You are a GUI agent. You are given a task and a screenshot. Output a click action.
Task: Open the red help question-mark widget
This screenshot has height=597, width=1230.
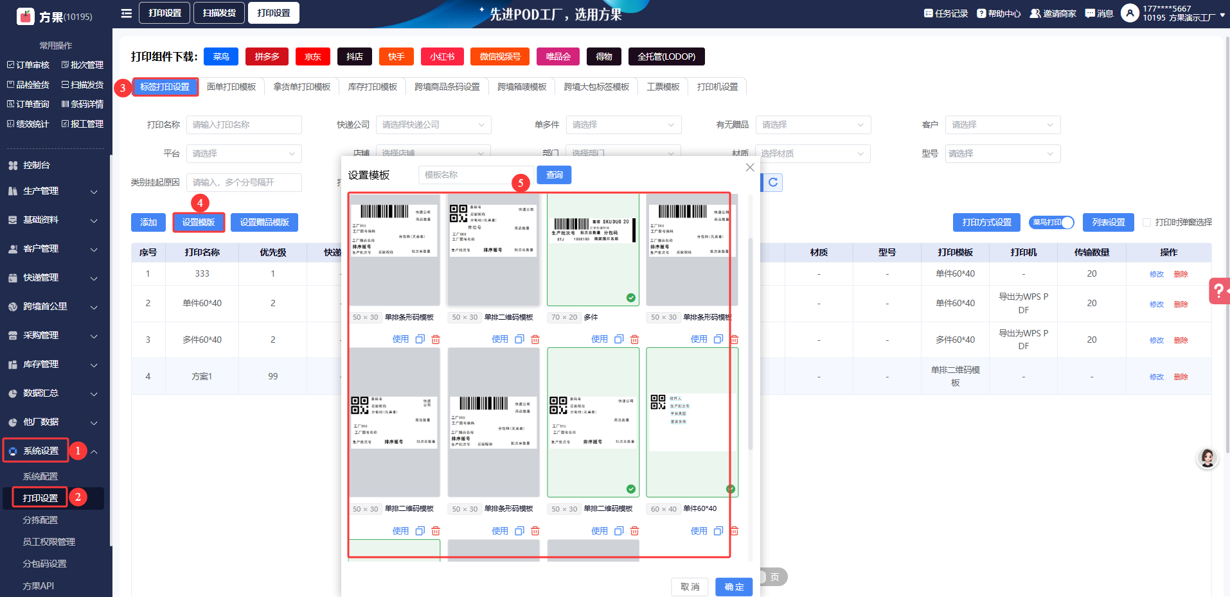click(1218, 291)
